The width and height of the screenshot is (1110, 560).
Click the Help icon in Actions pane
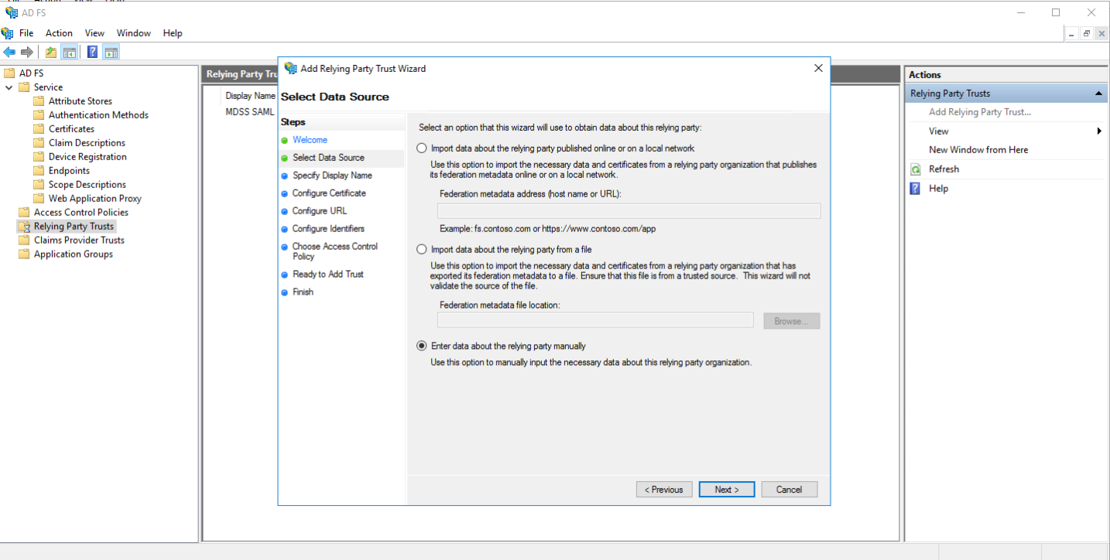click(x=916, y=189)
